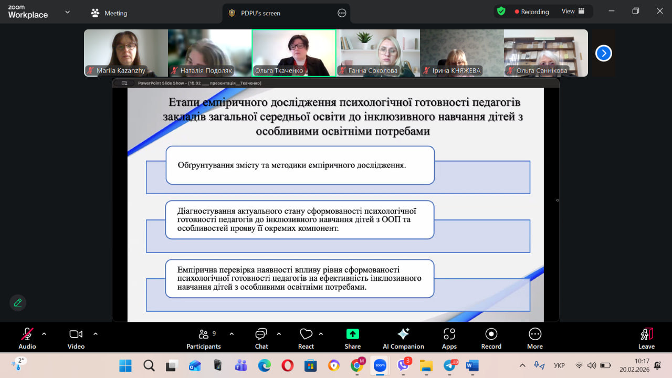
Task: Show hidden system tray icons
Action: pos(522,365)
